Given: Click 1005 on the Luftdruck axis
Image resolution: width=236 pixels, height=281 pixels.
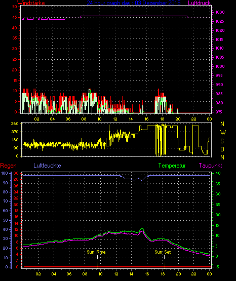Looking at the screenshot, I should pyautogui.click(x=220, y=57).
